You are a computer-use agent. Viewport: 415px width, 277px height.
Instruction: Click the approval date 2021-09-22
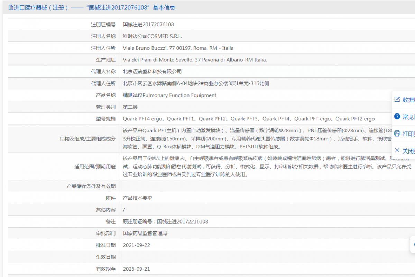click(x=137, y=245)
